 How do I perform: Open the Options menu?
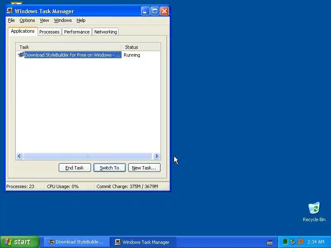[27, 20]
